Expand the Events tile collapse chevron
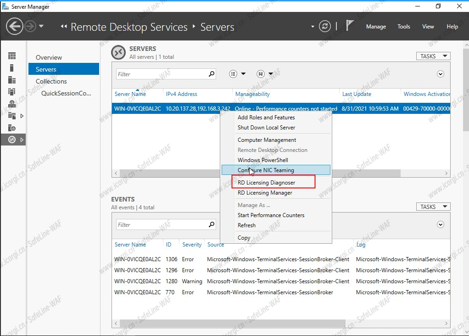Viewport: 469px width, 336px height. [440, 224]
